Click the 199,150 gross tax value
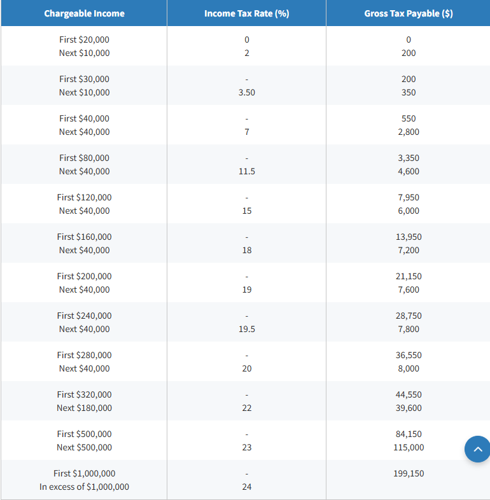 [x=409, y=473]
